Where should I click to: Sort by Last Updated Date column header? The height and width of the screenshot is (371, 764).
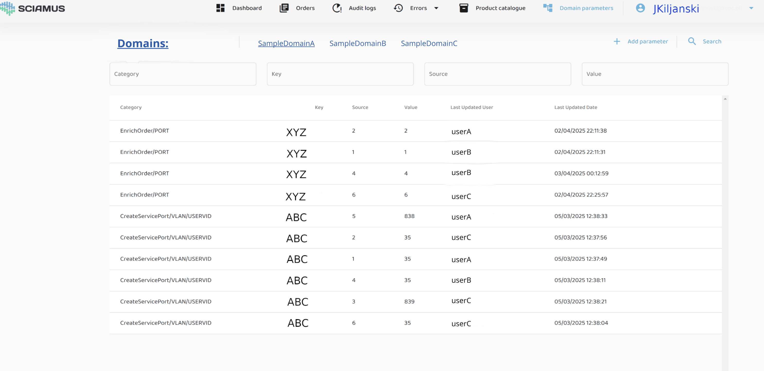(x=575, y=107)
